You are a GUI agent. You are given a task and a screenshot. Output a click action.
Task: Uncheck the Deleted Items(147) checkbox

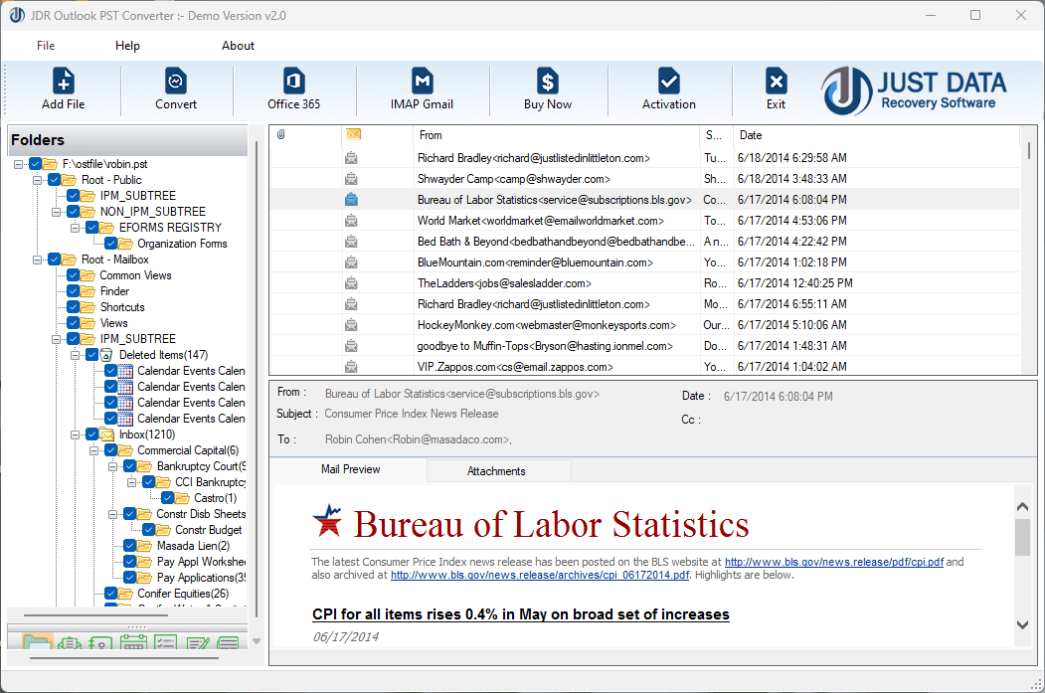pyautogui.click(x=91, y=354)
